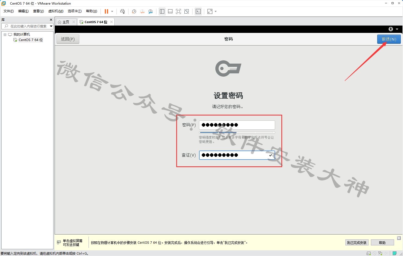Viewport: 403px width, 256px height.
Task: Pause the virtual machine with the orange button
Action: pos(106,11)
